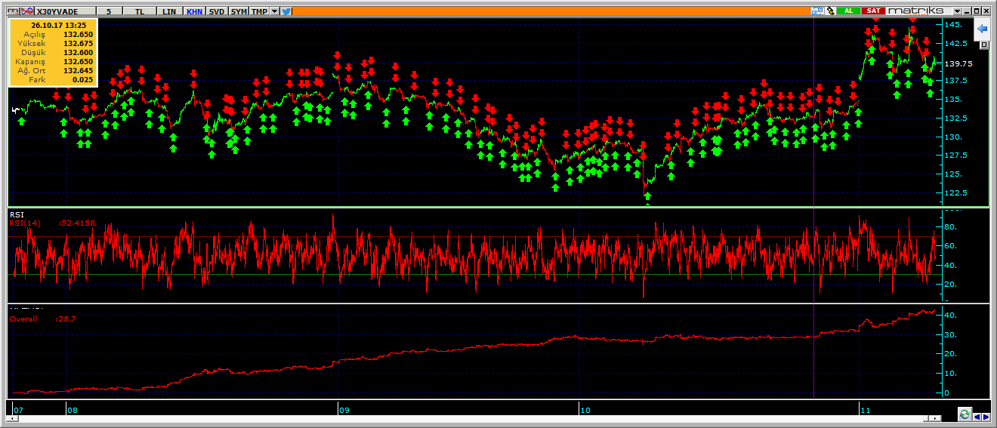997x428 pixels.
Task: Step chart left with blue triangle
Action: (977, 417)
